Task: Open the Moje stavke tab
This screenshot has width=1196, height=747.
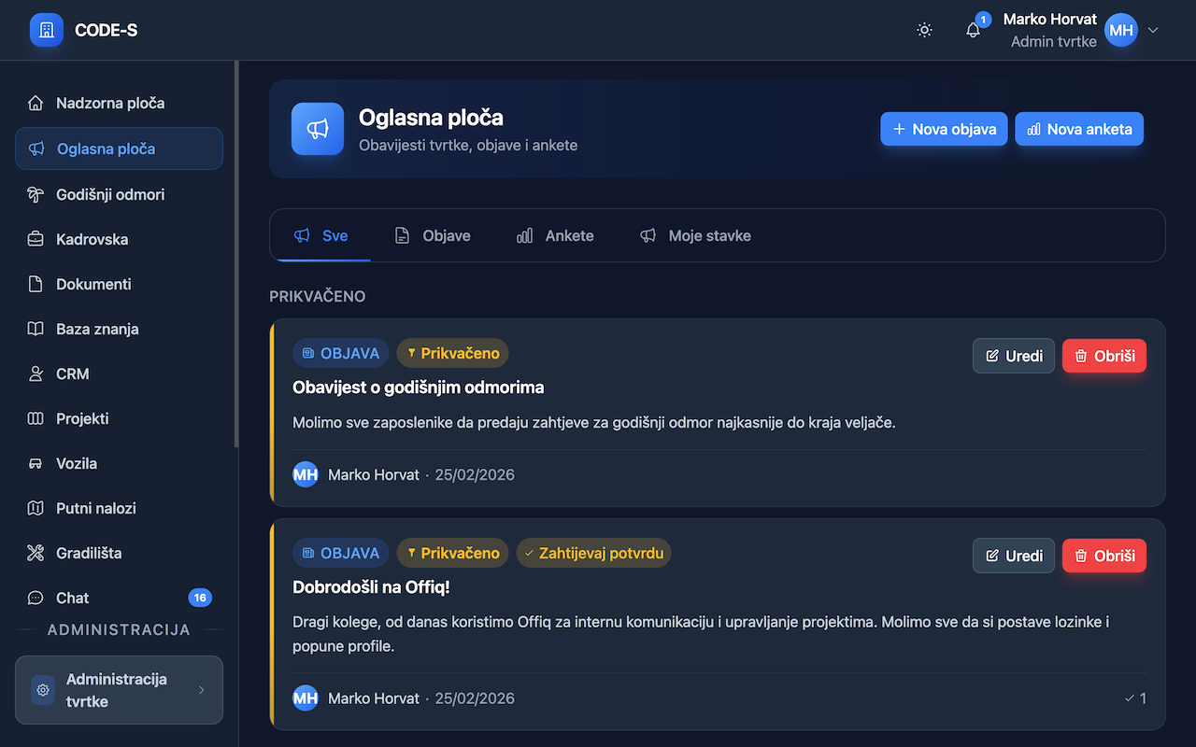Action: point(695,235)
